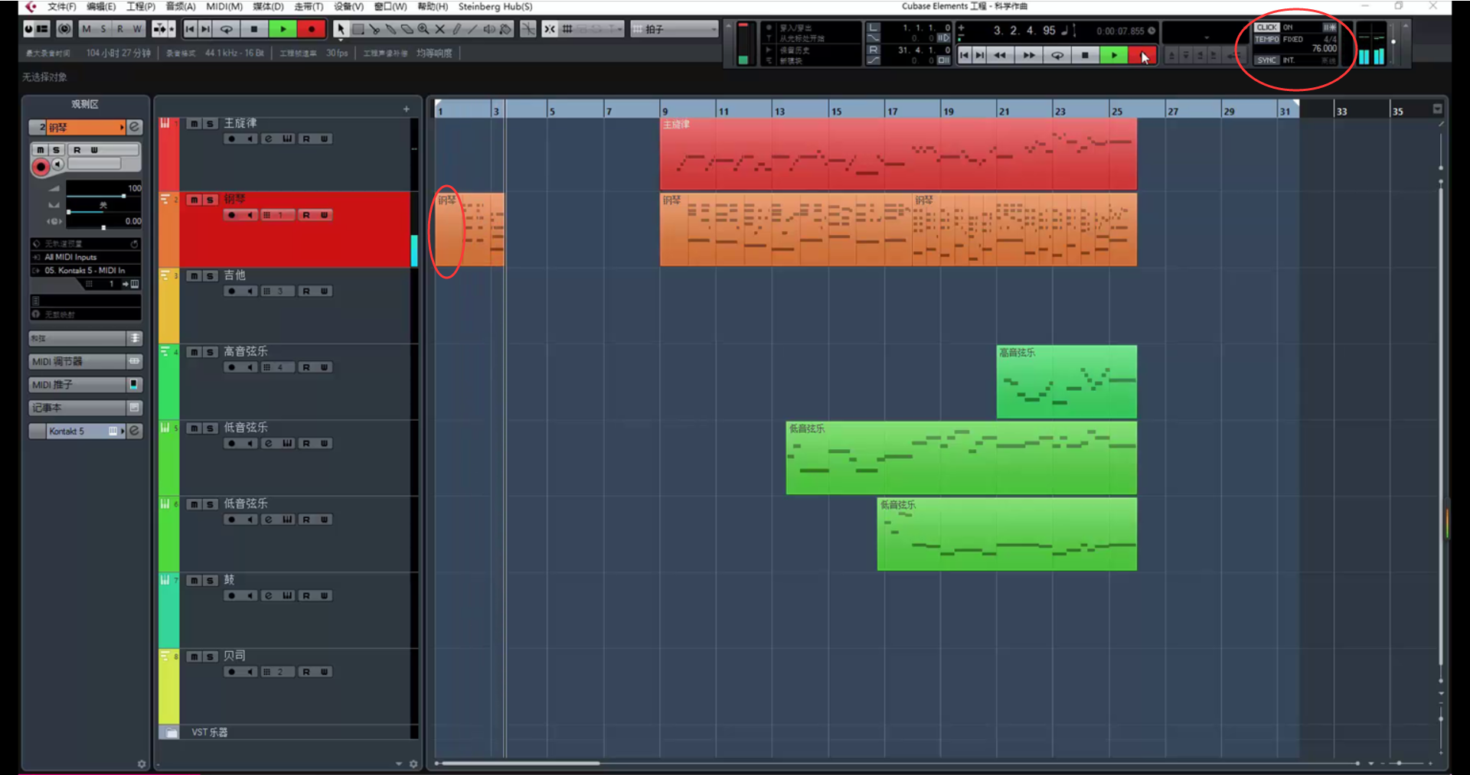Open the 文件(F) menu
Image resolution: width=1470 pixels, height=775 pixels.
[62, 7]
